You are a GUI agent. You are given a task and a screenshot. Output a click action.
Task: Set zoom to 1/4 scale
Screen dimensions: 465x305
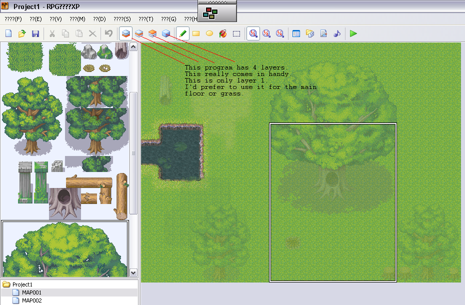click(280, 33)
